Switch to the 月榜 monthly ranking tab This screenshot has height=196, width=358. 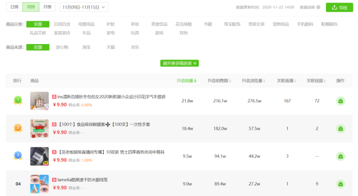[47, 7]
